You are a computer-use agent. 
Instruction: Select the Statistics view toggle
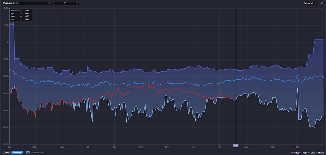click(17, 153)
